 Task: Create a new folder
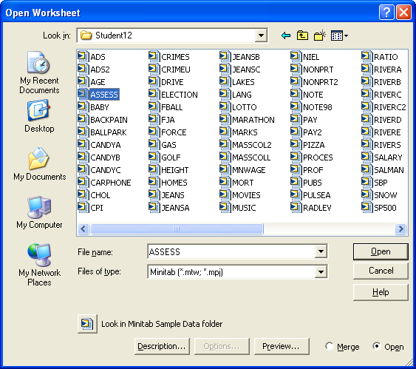coord(320,35)
